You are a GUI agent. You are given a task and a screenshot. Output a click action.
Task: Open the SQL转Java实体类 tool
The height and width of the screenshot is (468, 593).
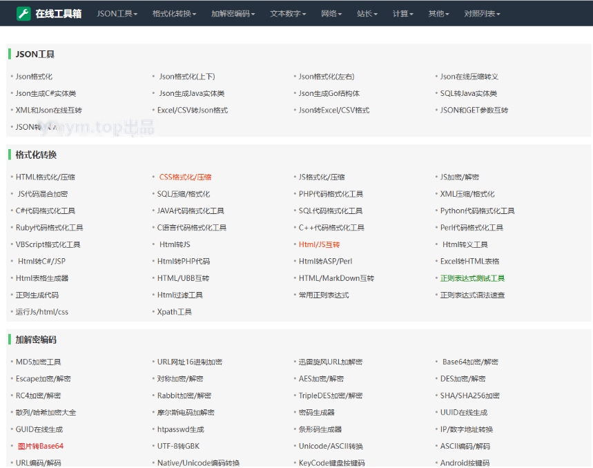pos(469,93)
